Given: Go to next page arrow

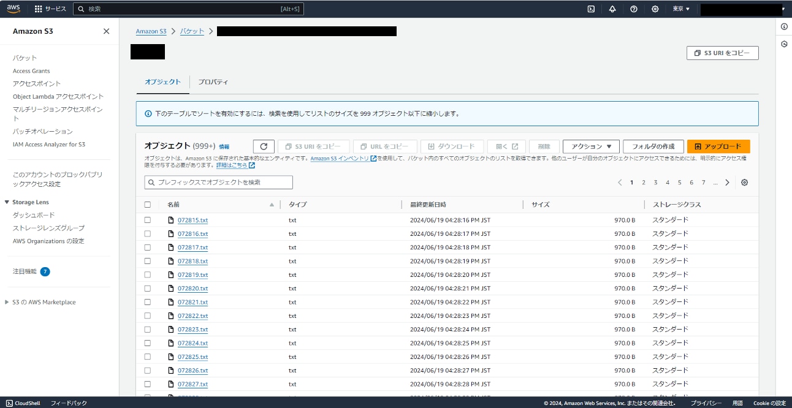Looking at the screenshot, I should 728,183.
